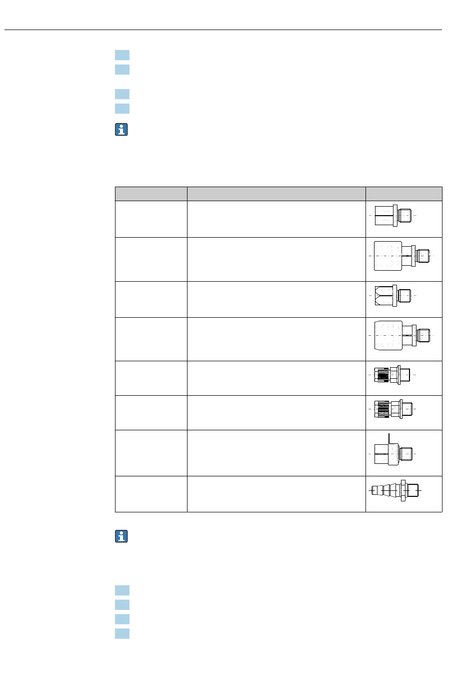Image resolution: width=475 pixels, height=685 pixels.
Task: Click the gray header cell above the drawings
Action: (404, 194)
